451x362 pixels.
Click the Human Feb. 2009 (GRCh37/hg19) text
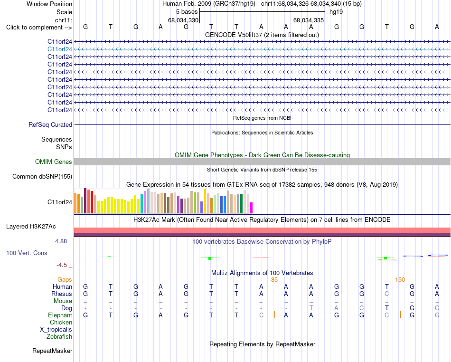click(209, 4)
